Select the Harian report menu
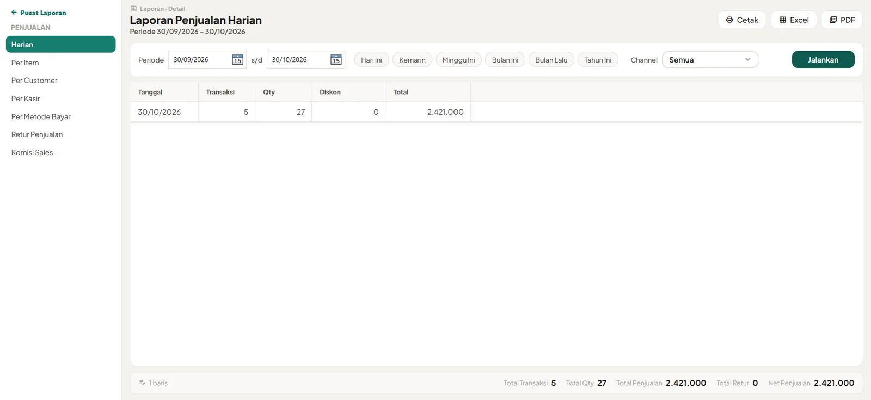This screenshot has height=400, width=871. [x=60, y=45]
